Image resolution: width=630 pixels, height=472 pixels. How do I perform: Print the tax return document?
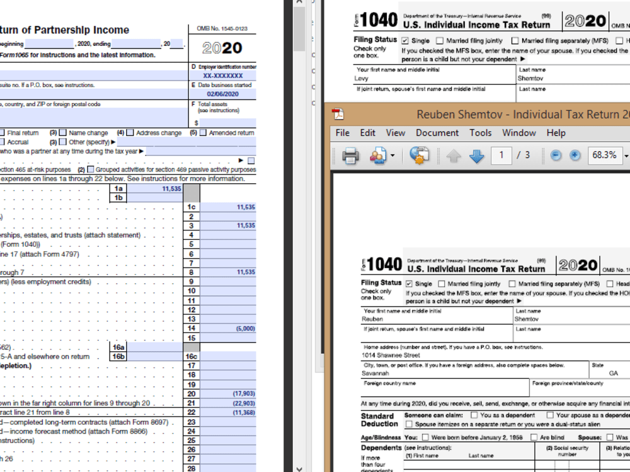coord(350,155)
